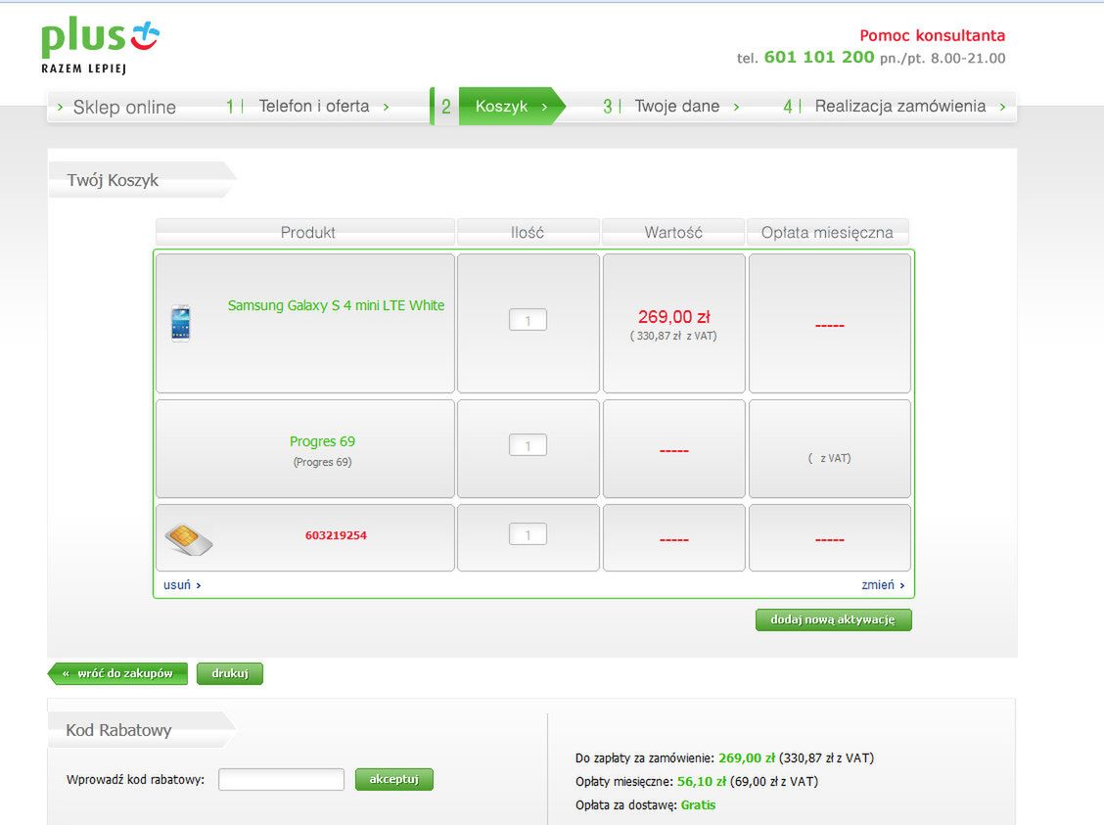The width and height of the screenshot is (1104, 825).
Task: Click the Kod Rabatowy heading
Action: pyautogui.click(x=118, y=730)
